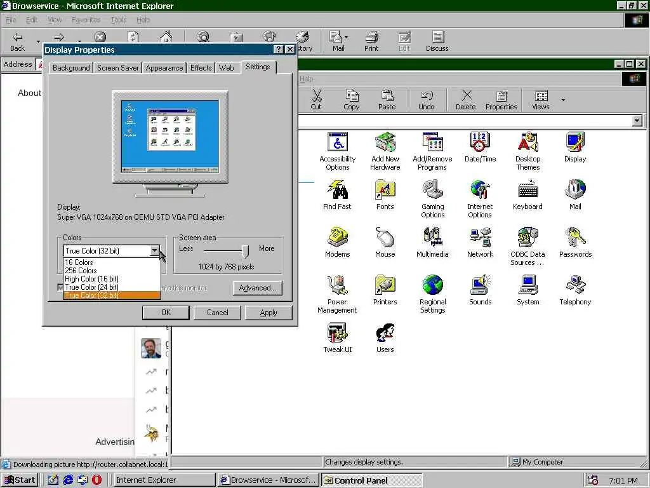Click the Print toolbar button

pos(371,42)
